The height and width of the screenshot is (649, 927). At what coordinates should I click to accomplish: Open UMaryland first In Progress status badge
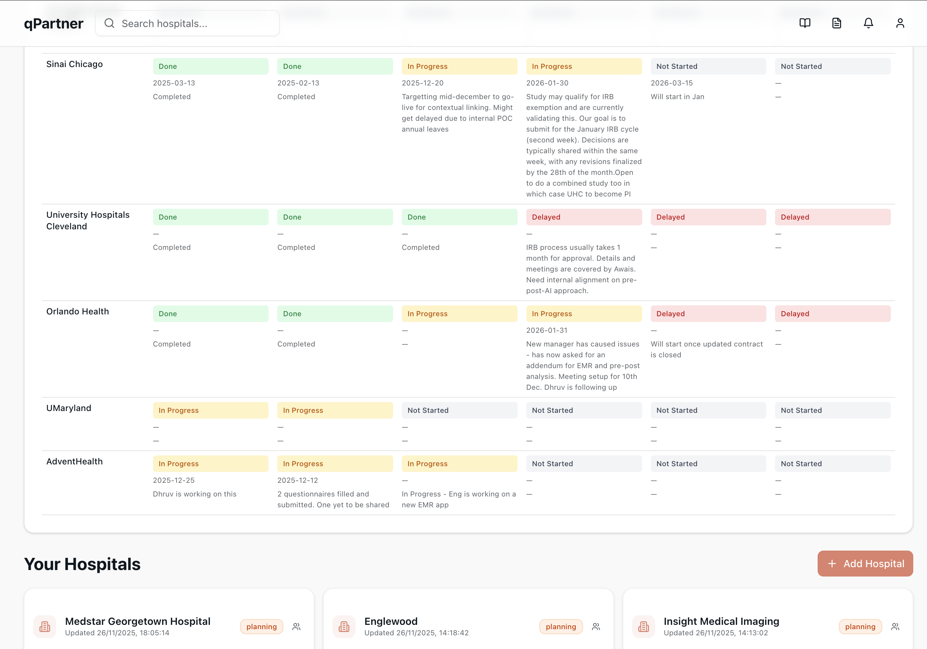[x=210, y=410]
